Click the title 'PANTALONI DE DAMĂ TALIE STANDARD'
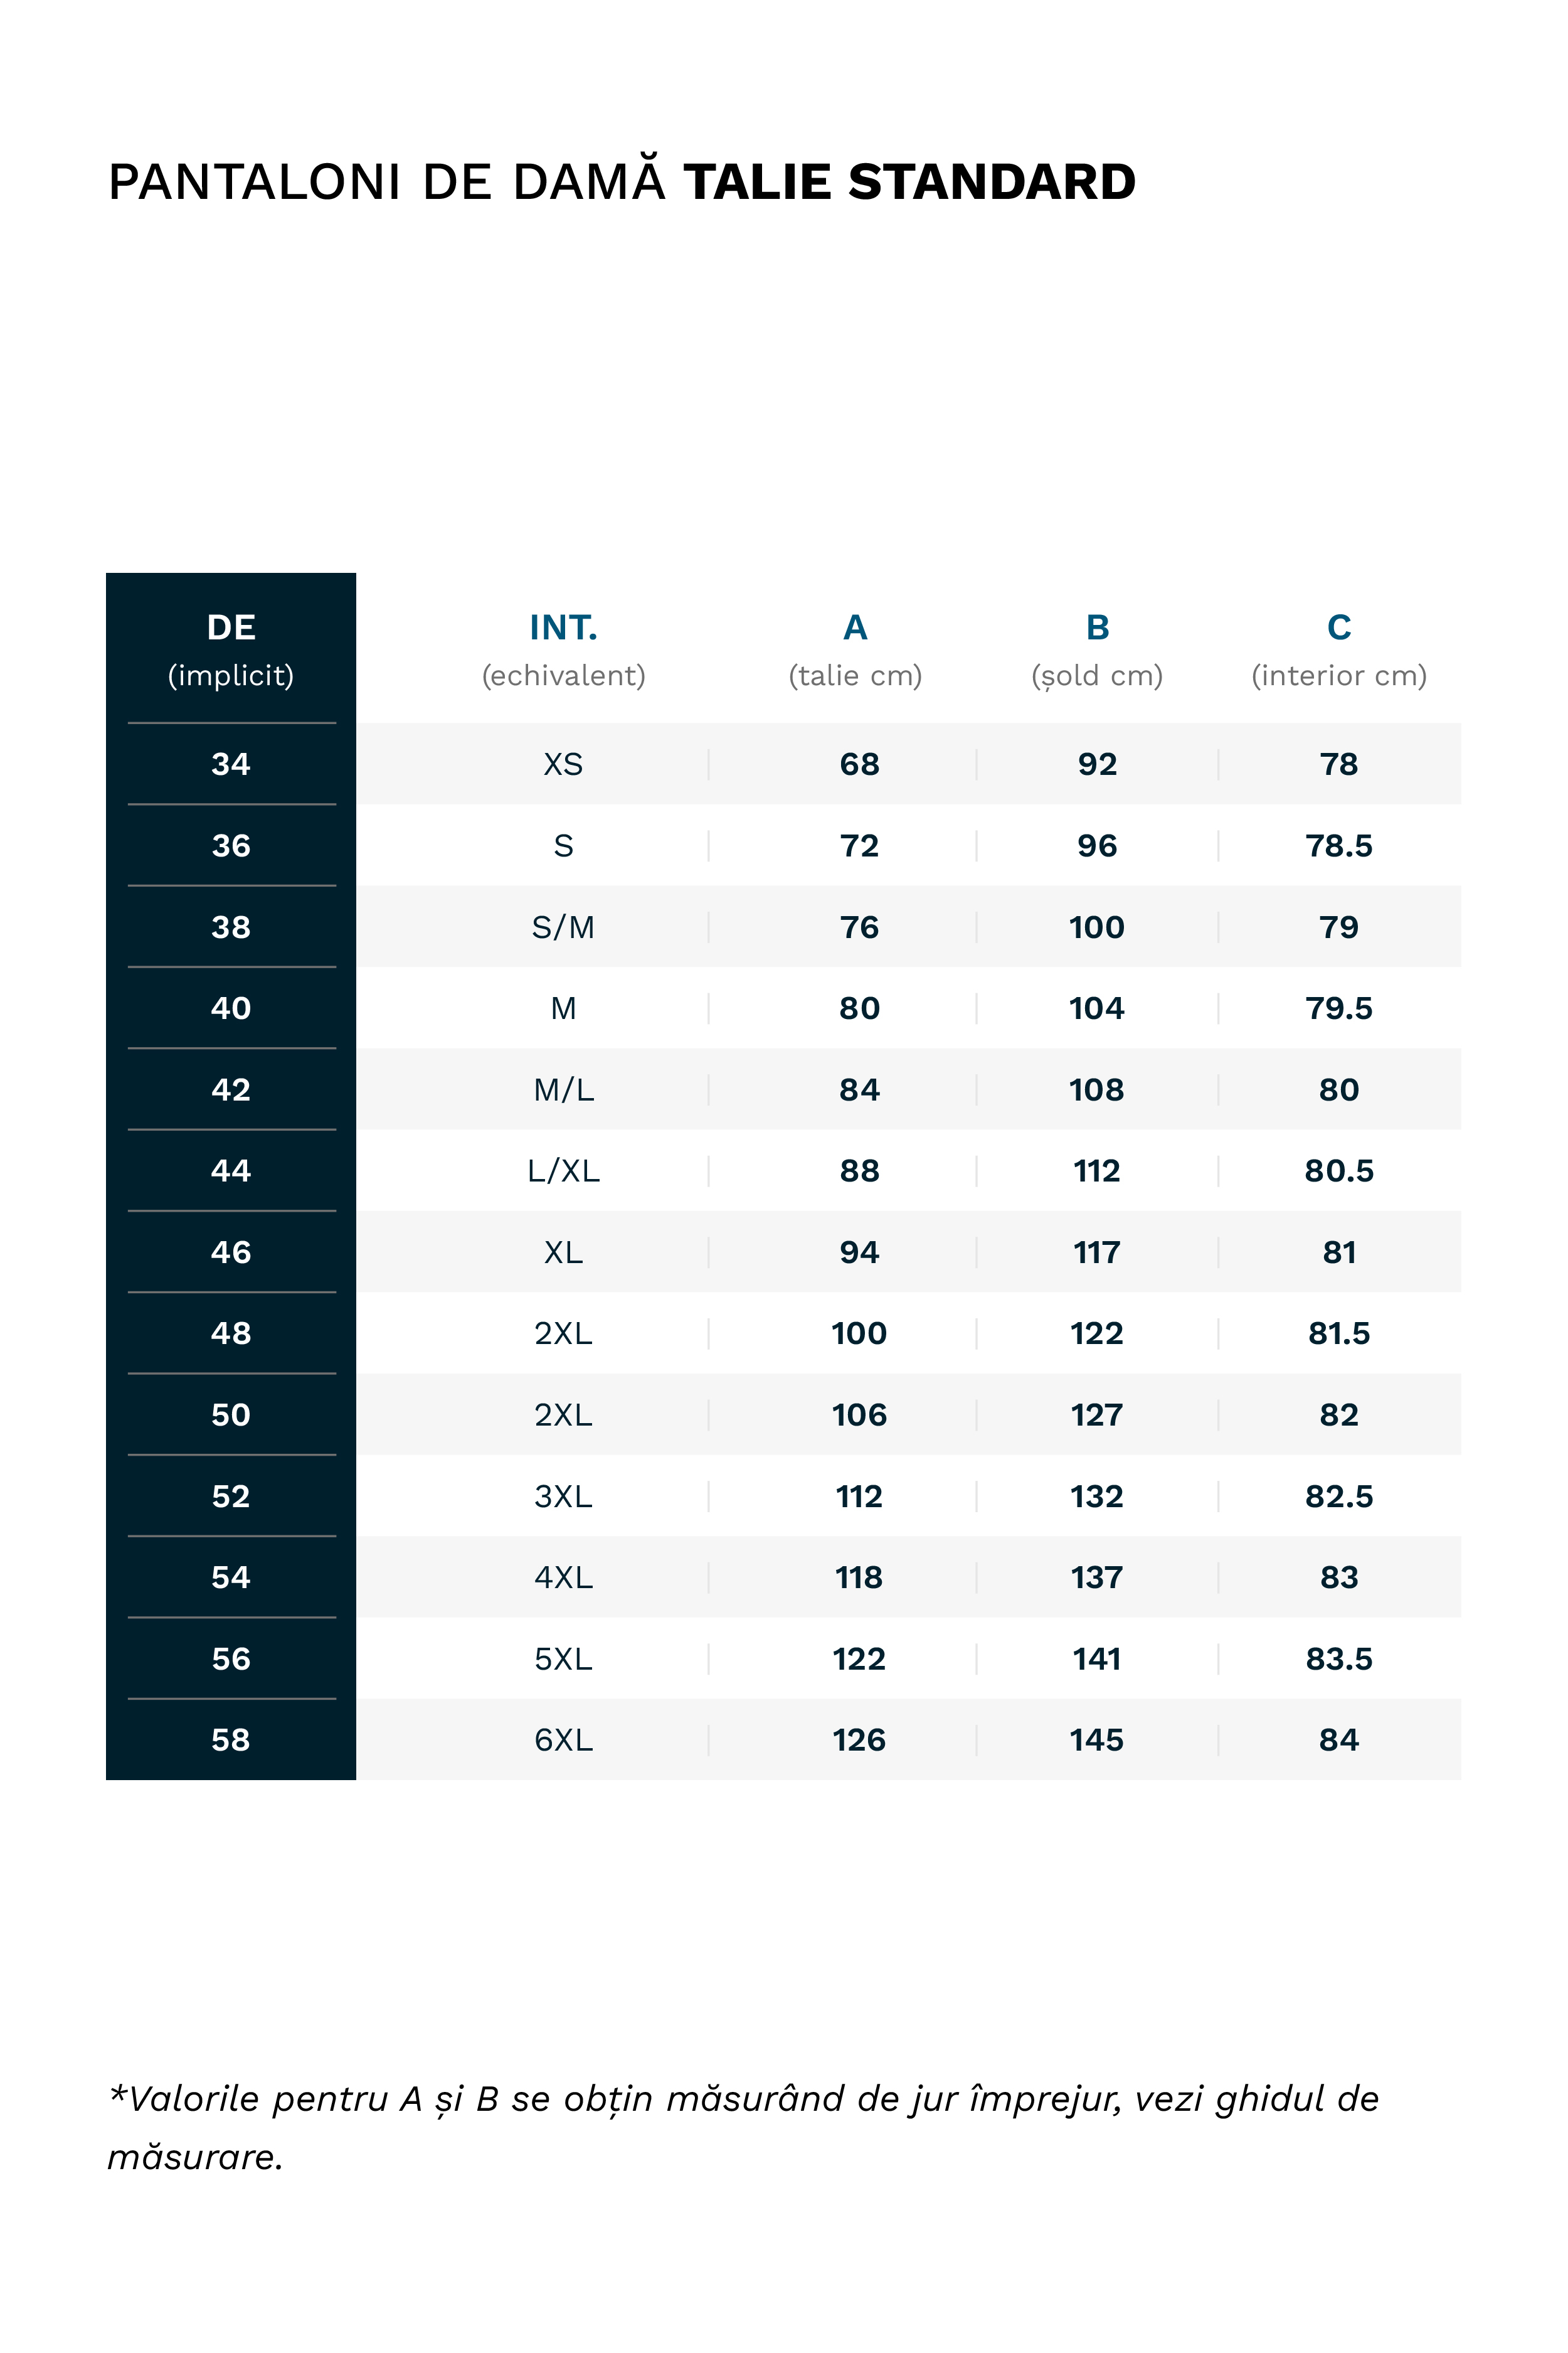This screenshot has height=2353, width=1568. point(622,182)
